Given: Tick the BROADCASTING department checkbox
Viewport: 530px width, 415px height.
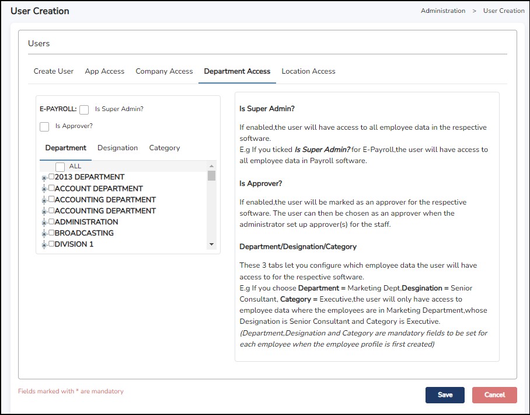Looking at the screenshot, I should (51, 233).
